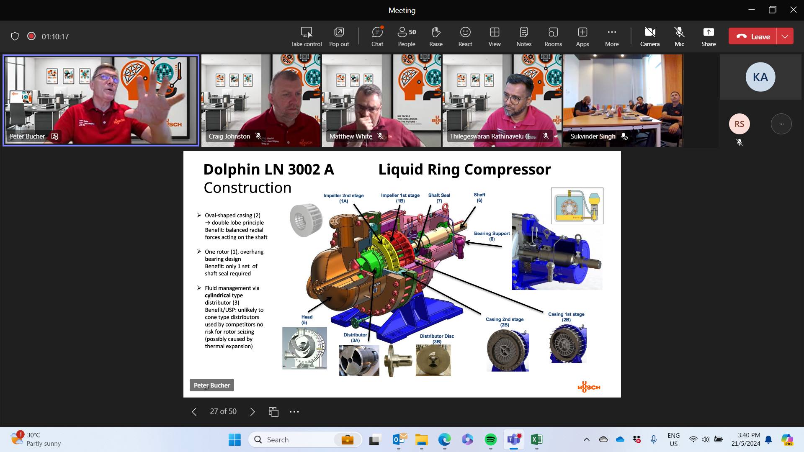Open Copilot preview icon in tray corner
804x452 pixels.
point(787,439)
